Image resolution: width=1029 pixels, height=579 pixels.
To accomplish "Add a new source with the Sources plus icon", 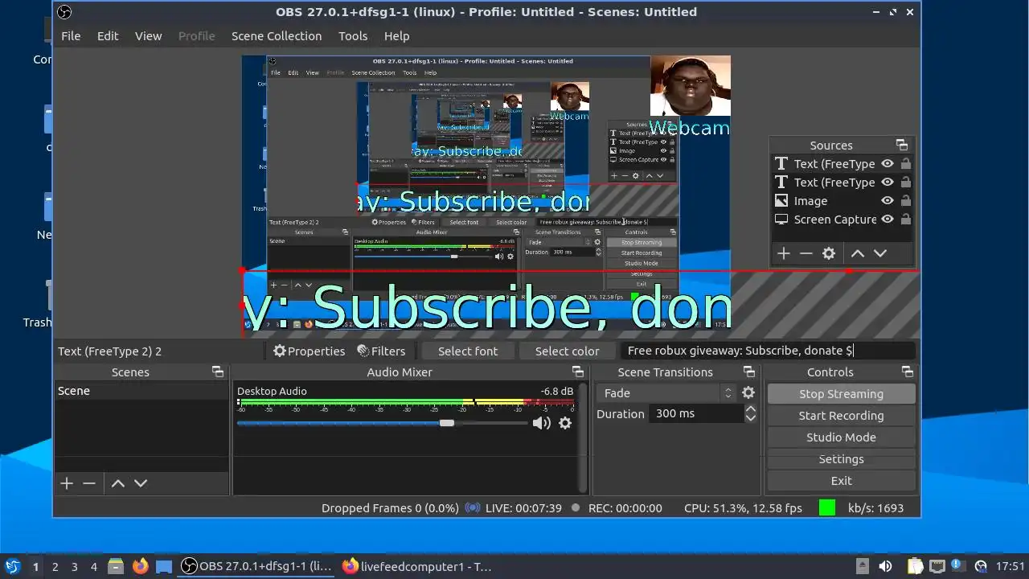I will click(784, 253).
